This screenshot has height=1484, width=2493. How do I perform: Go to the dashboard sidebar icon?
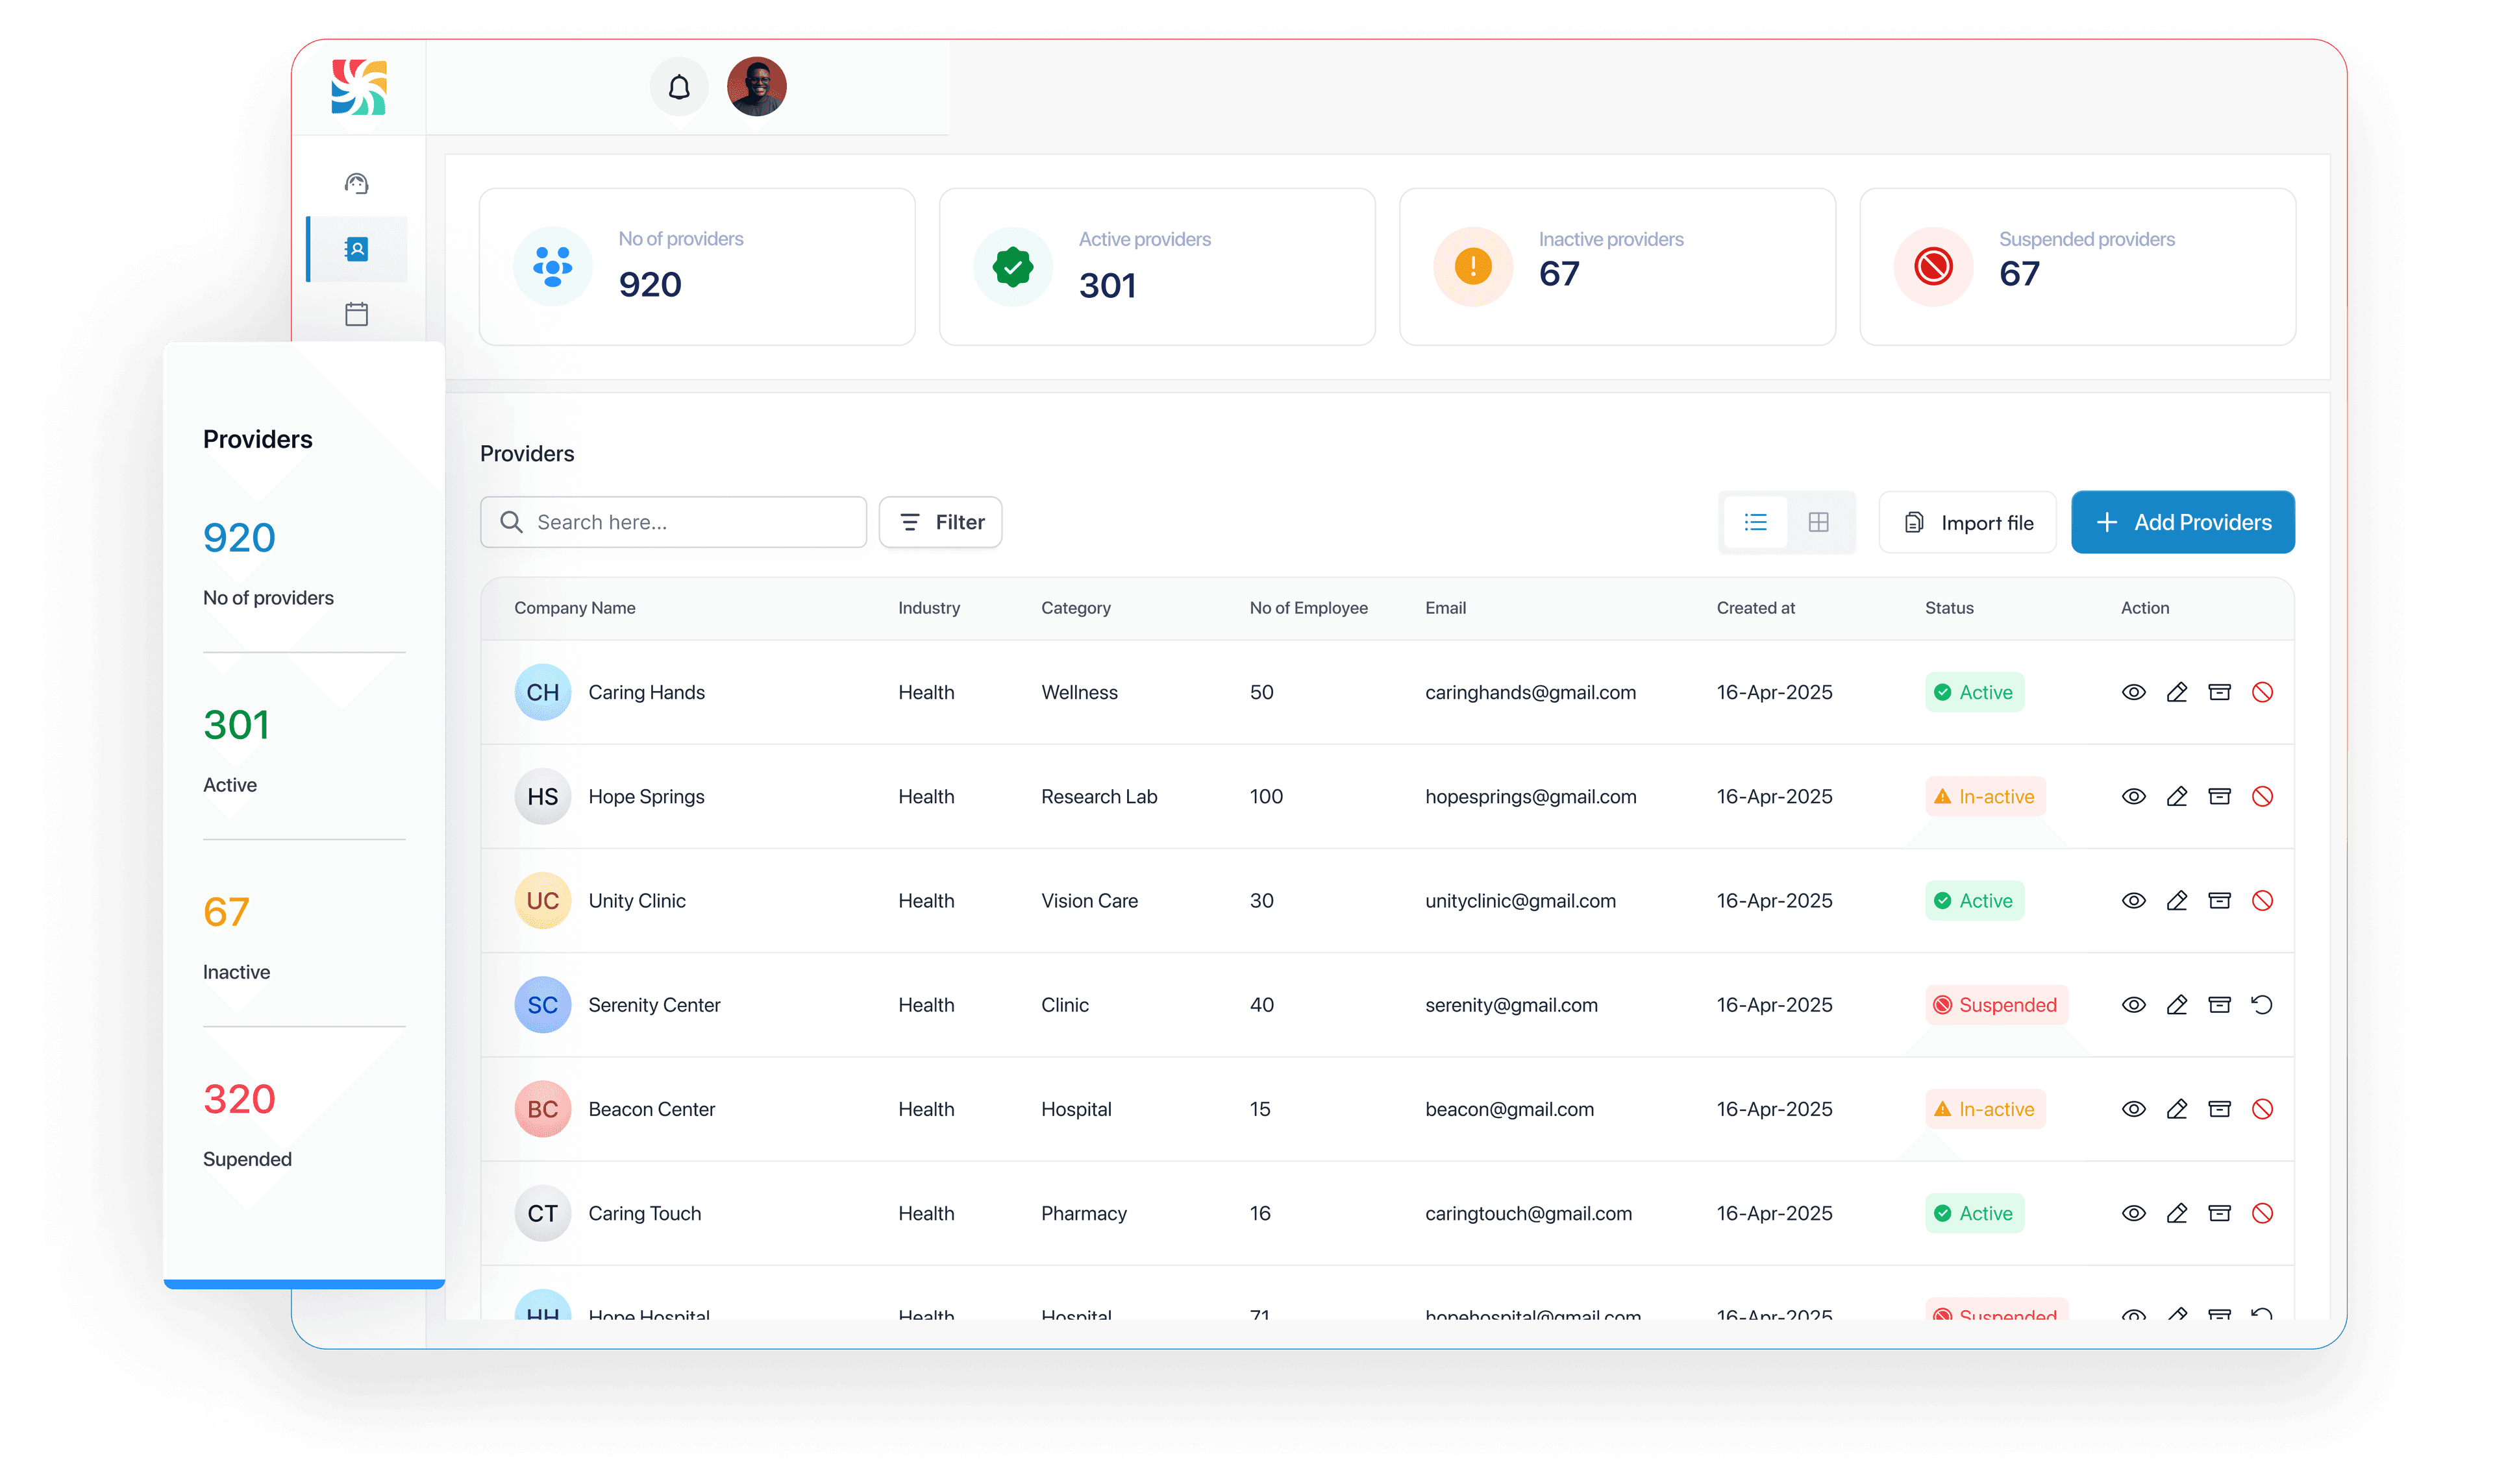pos(356,183)
